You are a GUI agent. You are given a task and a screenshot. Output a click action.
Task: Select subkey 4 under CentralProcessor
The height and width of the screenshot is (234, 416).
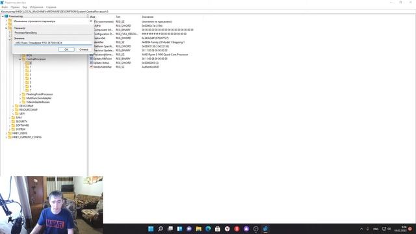tap(29, 79)
